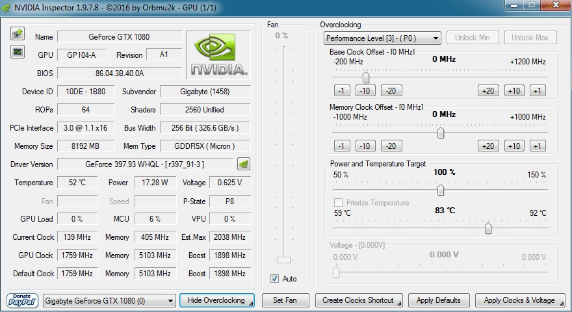Click the NVIDIA Inspector title bar icon
This screenshot has width=572, height=312.
tap(6, 8)
